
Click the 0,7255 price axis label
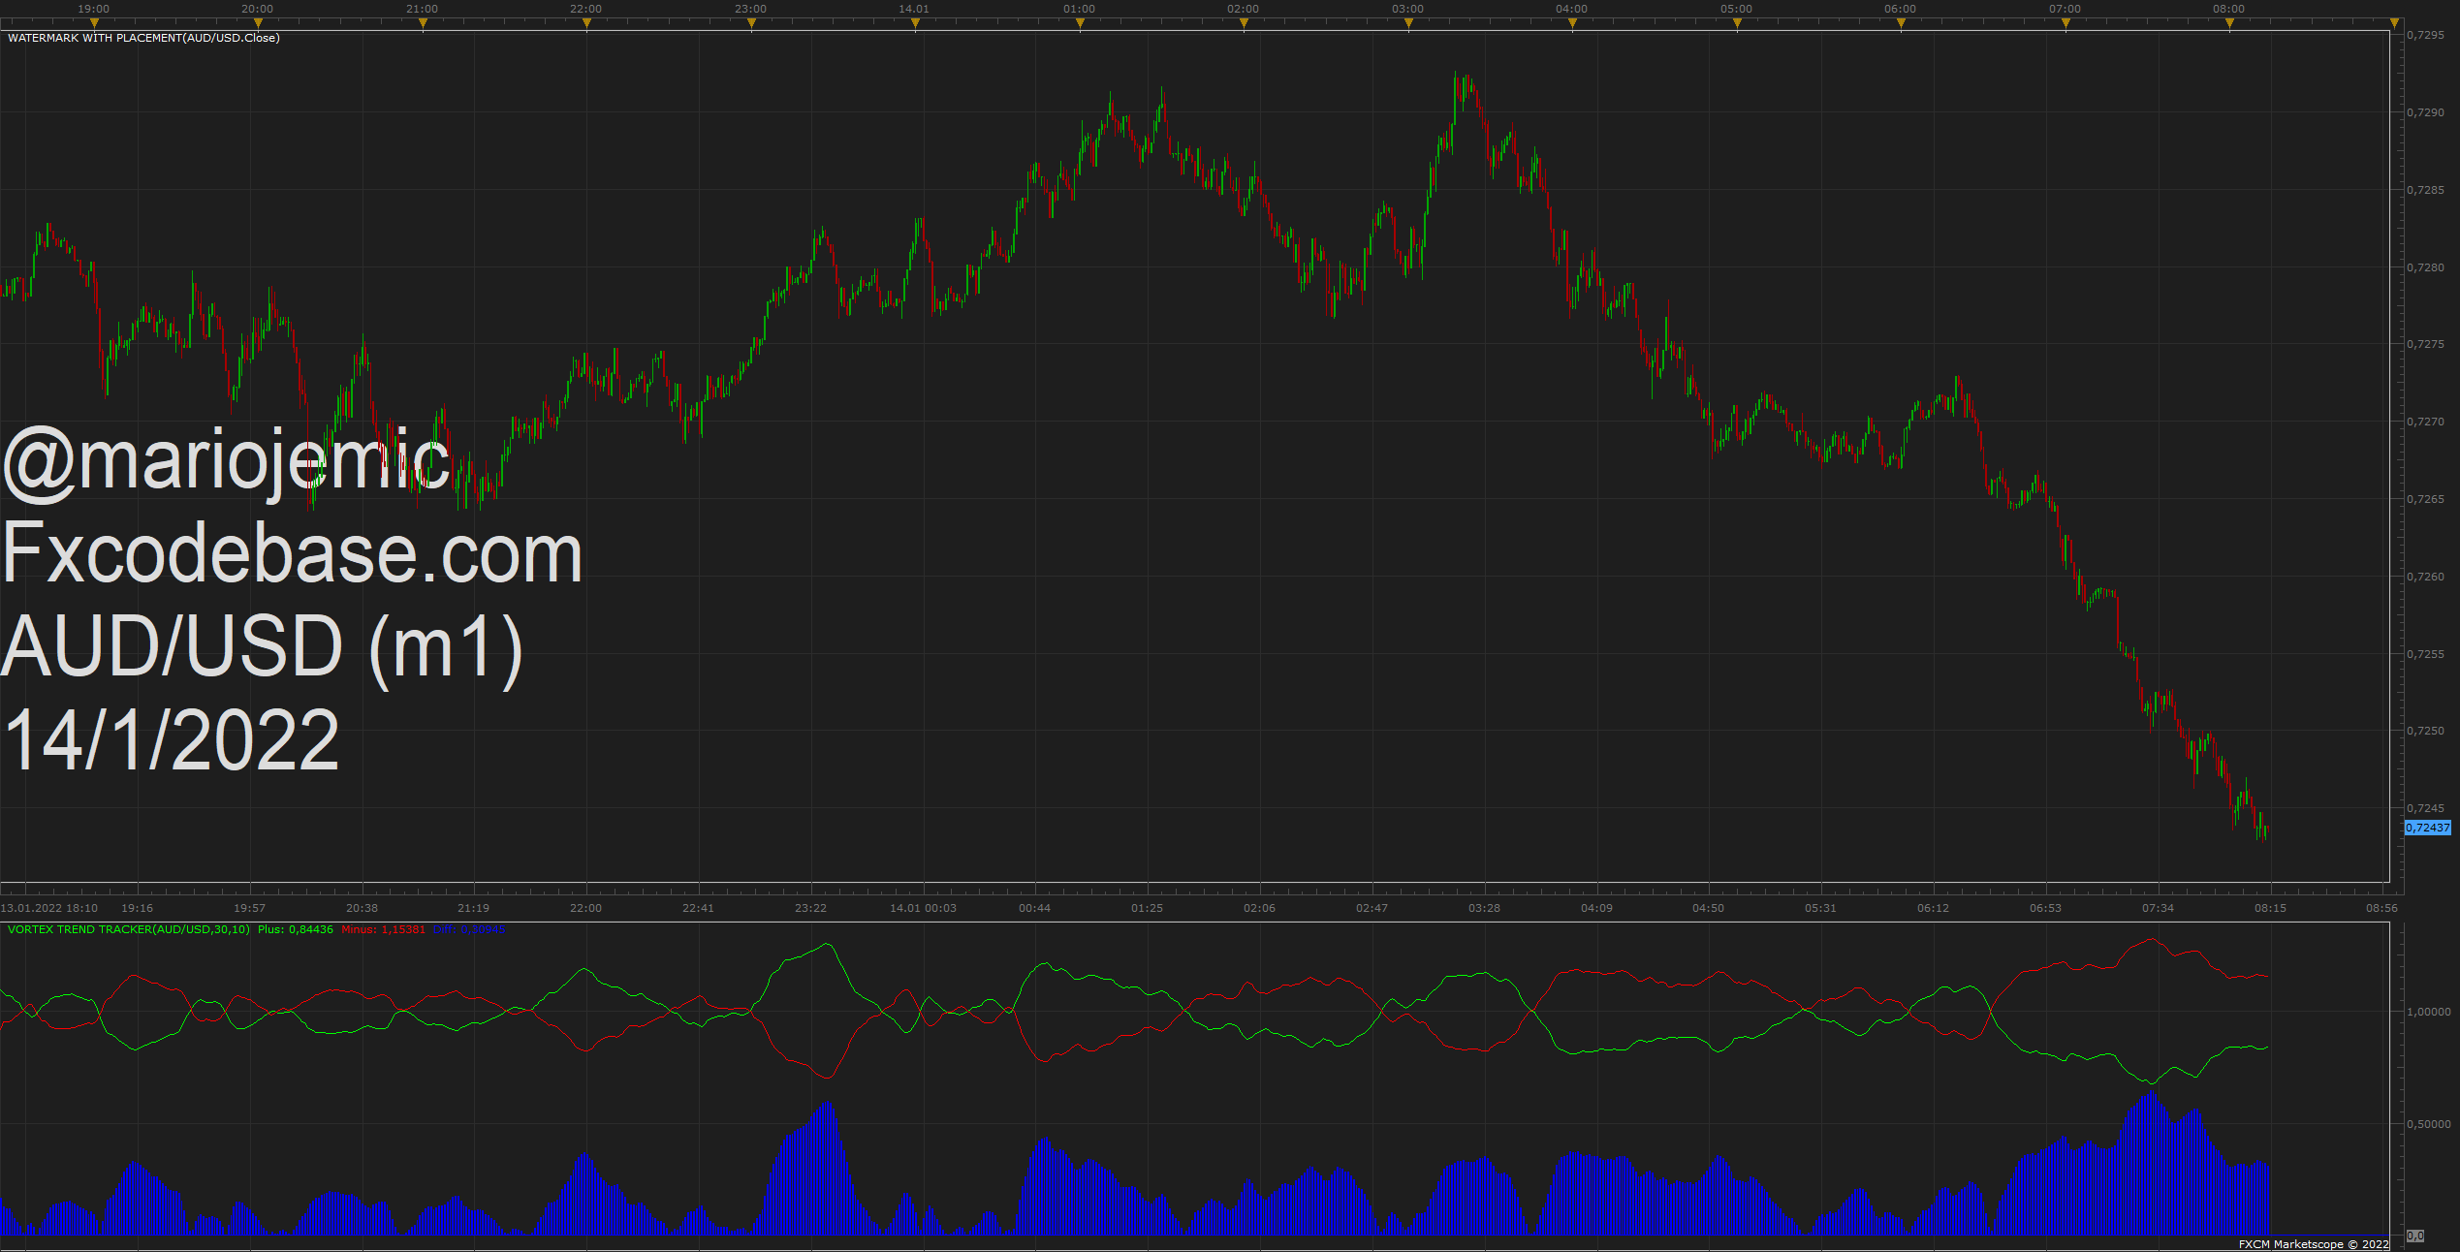pyautogui.click(x=2425, y=654)
